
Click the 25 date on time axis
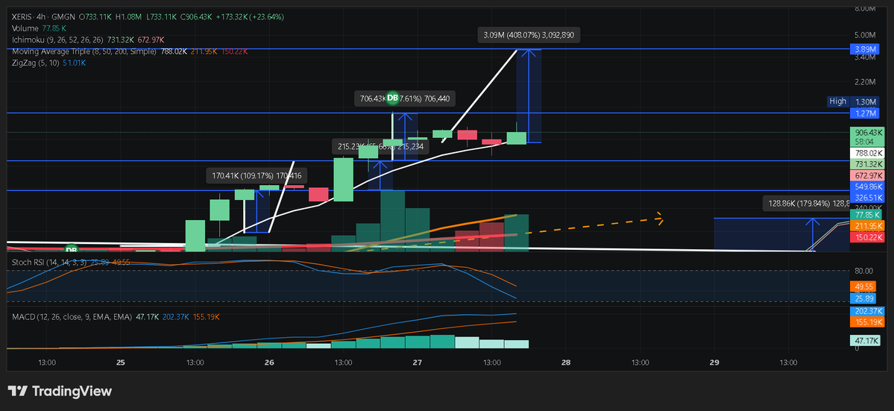click(121, 363)
